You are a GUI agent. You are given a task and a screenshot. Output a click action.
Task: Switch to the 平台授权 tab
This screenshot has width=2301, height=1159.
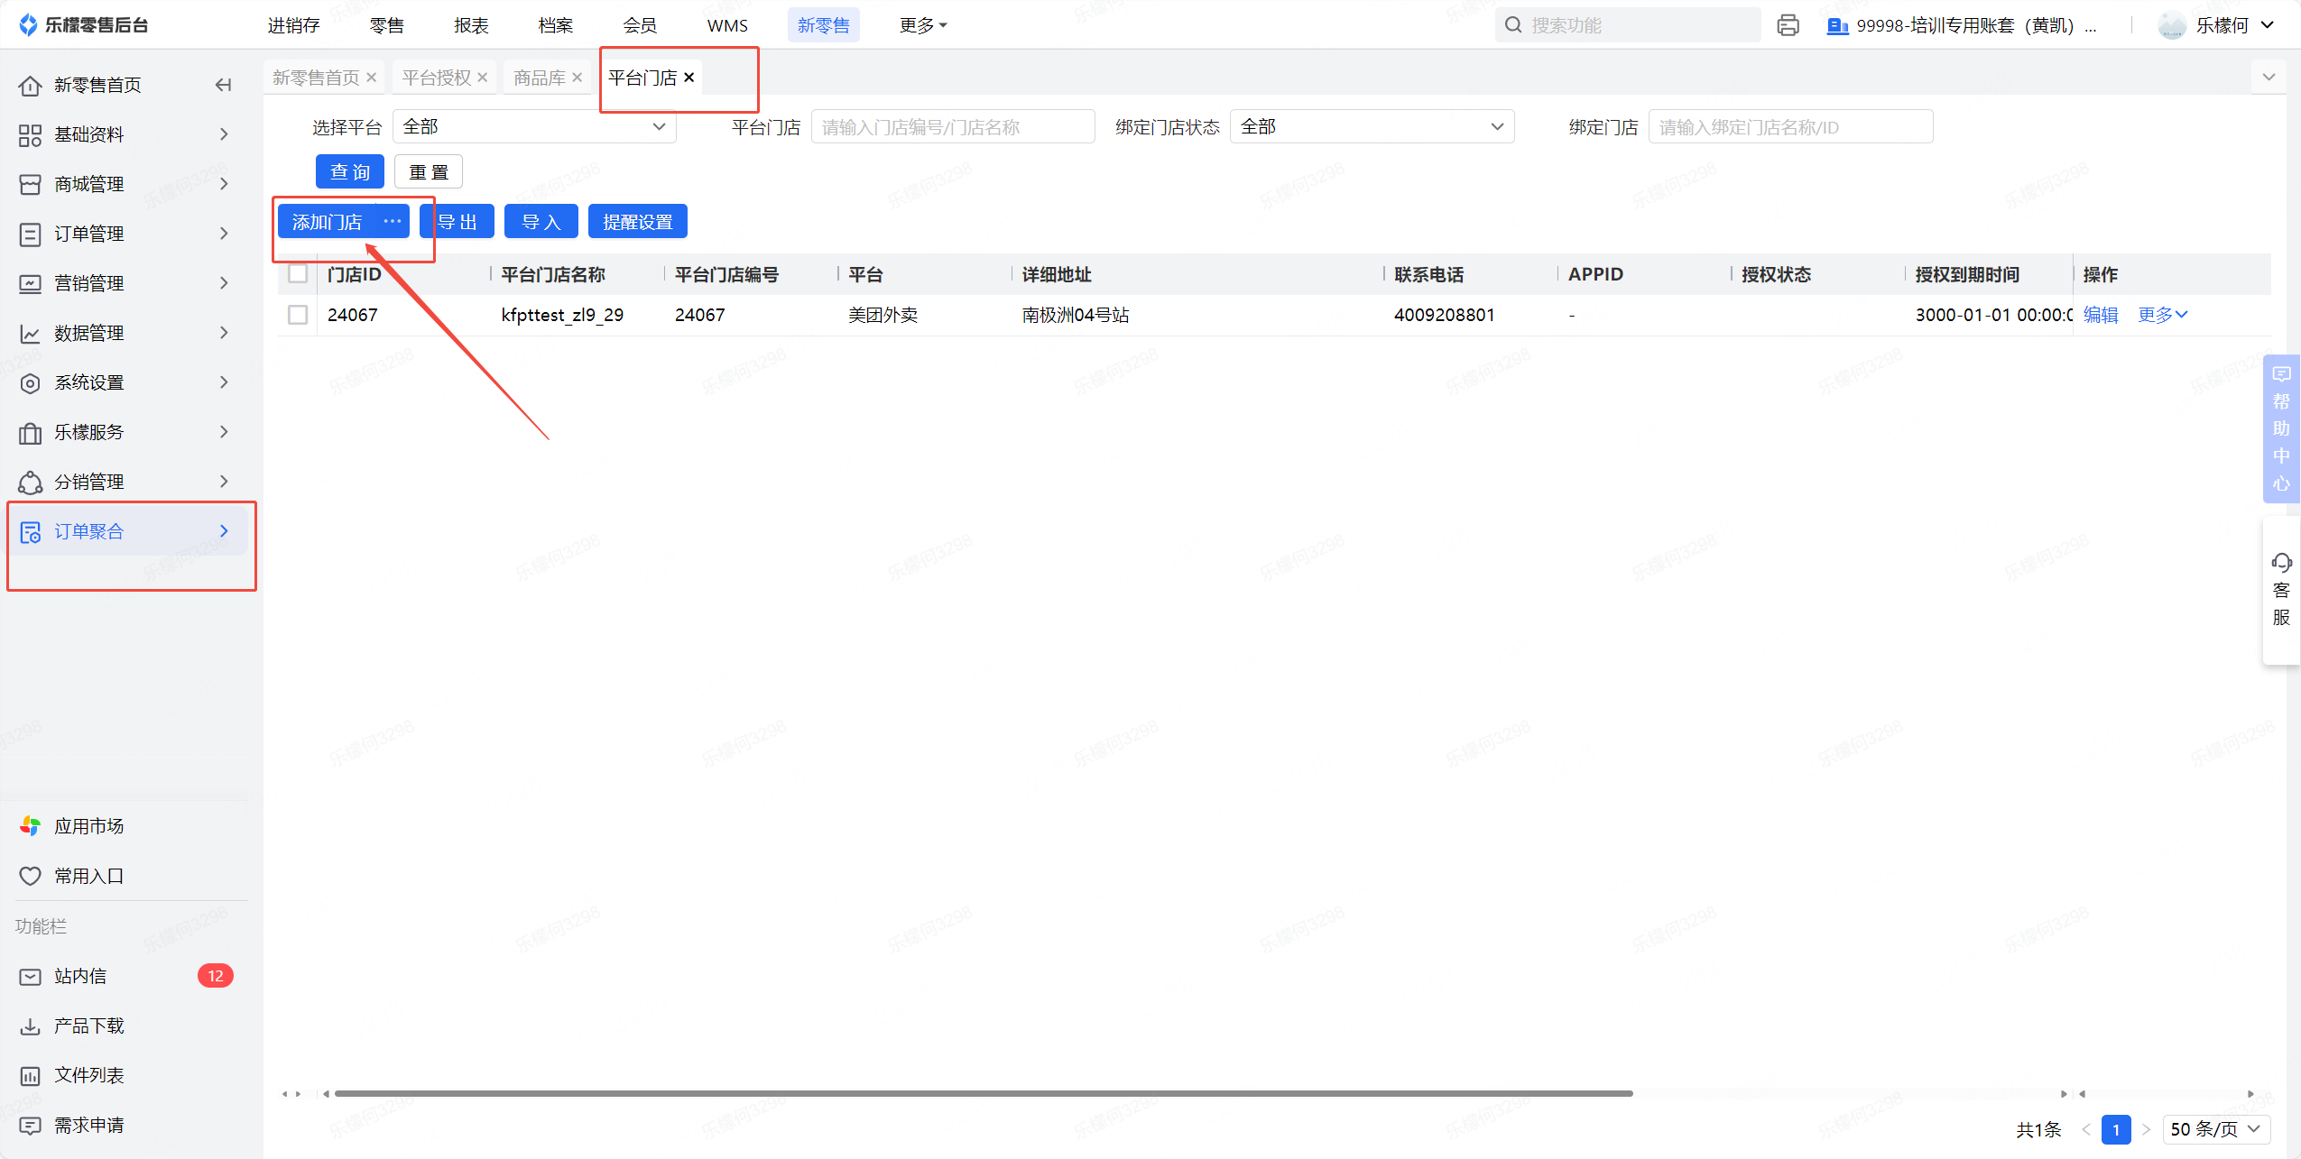coord(438,78)
